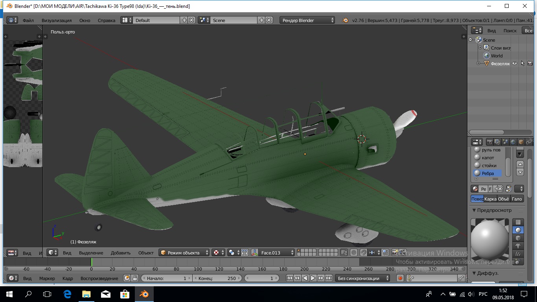Open Microsoft Edge from the taskbar
Viewport: 537px width, 302px height.
coord(67,294)
